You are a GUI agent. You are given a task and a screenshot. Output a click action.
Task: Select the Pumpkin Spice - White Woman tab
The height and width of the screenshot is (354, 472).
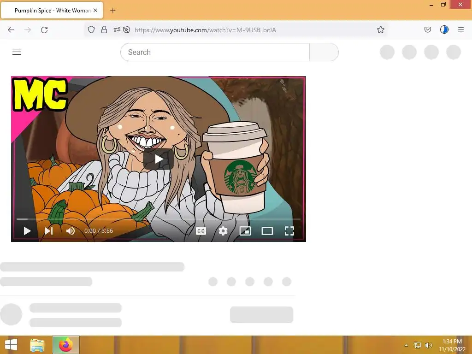[x=52, y=10]
